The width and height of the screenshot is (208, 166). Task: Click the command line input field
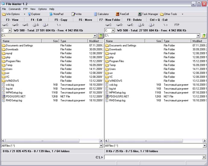pos(153,157)
